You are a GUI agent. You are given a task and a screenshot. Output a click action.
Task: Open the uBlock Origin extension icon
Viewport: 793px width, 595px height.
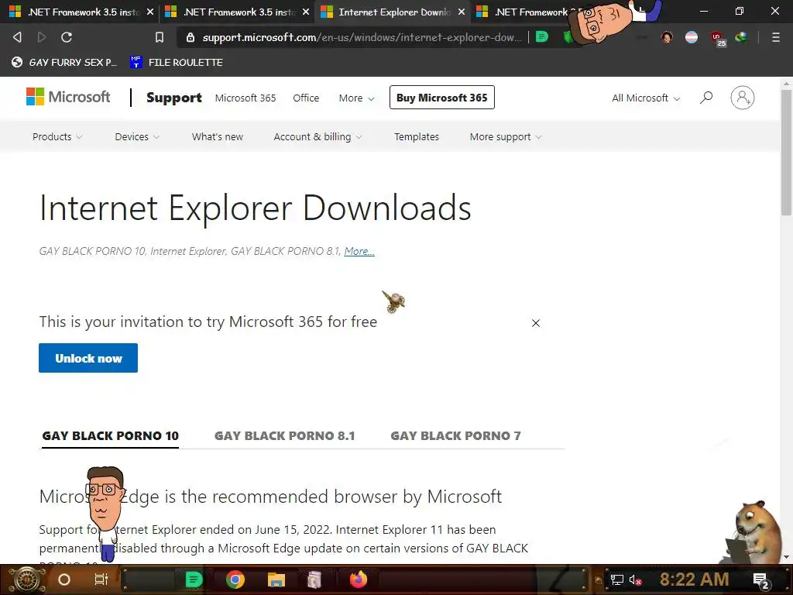[716, 38]
